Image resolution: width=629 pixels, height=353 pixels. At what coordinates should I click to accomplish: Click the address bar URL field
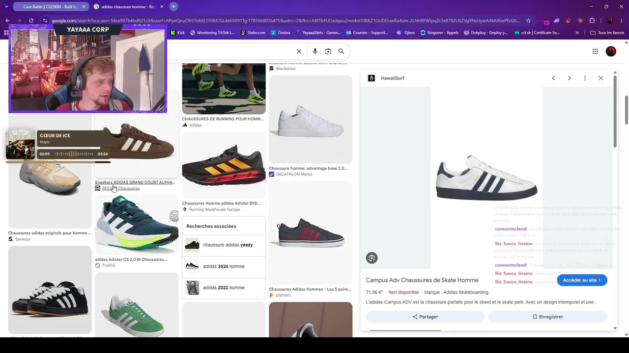tap(285, 21)
